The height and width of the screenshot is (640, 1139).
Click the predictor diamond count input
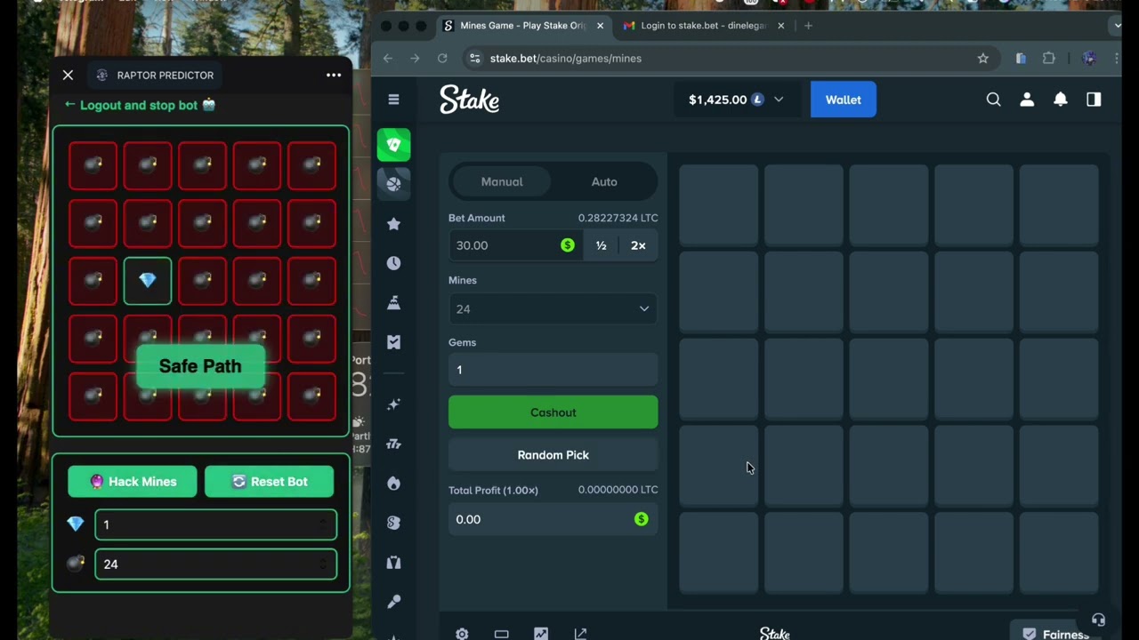(x=215, y=524)
